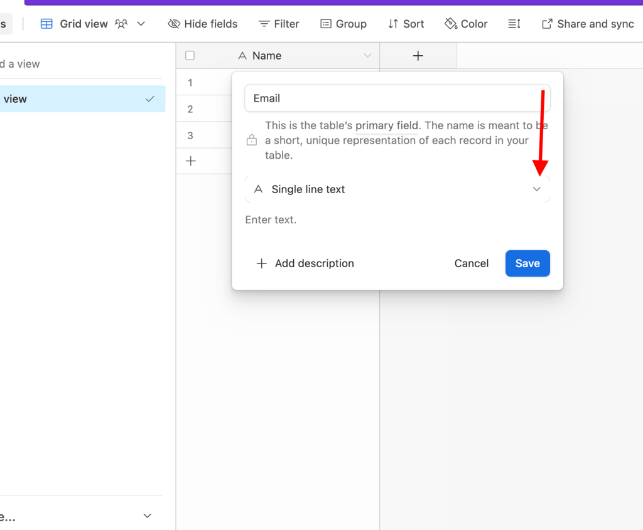The width and height of the screenshot is (643, 530).
Task: Click the checkmark next to the selected view
Action: (150, 98)
